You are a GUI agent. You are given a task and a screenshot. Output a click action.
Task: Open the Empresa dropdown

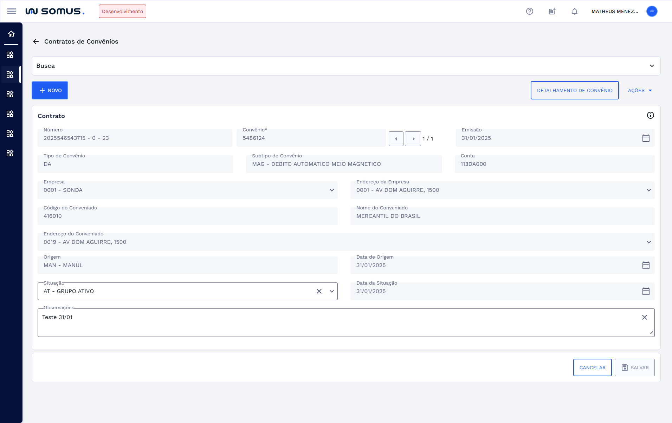[x=332, y=190]
